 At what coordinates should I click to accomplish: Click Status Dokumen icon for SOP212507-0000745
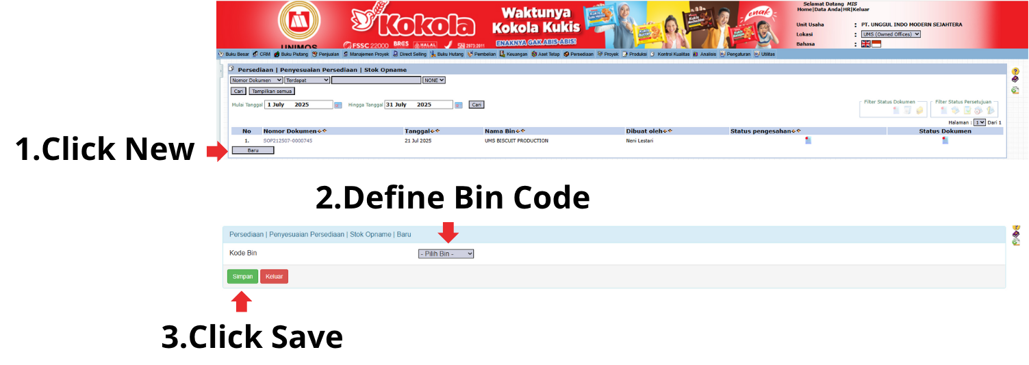(x=945, y=141)
